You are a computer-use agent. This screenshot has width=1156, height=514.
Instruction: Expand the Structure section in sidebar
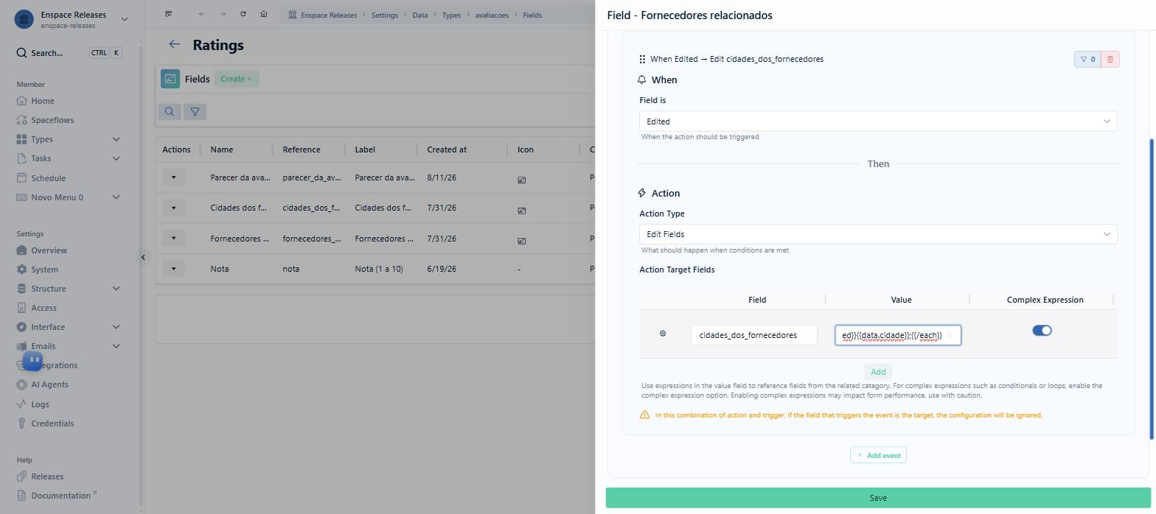(116, 289)
